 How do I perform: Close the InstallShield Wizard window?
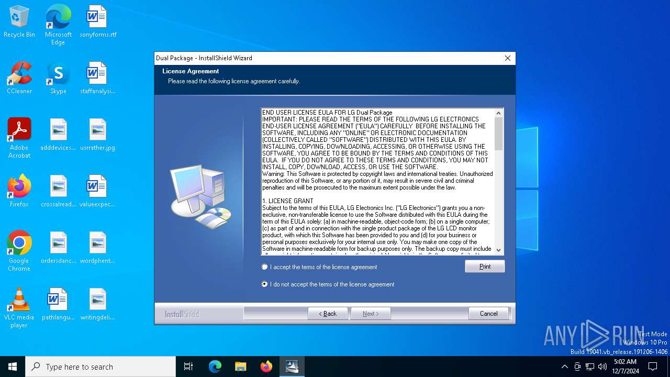tap(507, 58)
